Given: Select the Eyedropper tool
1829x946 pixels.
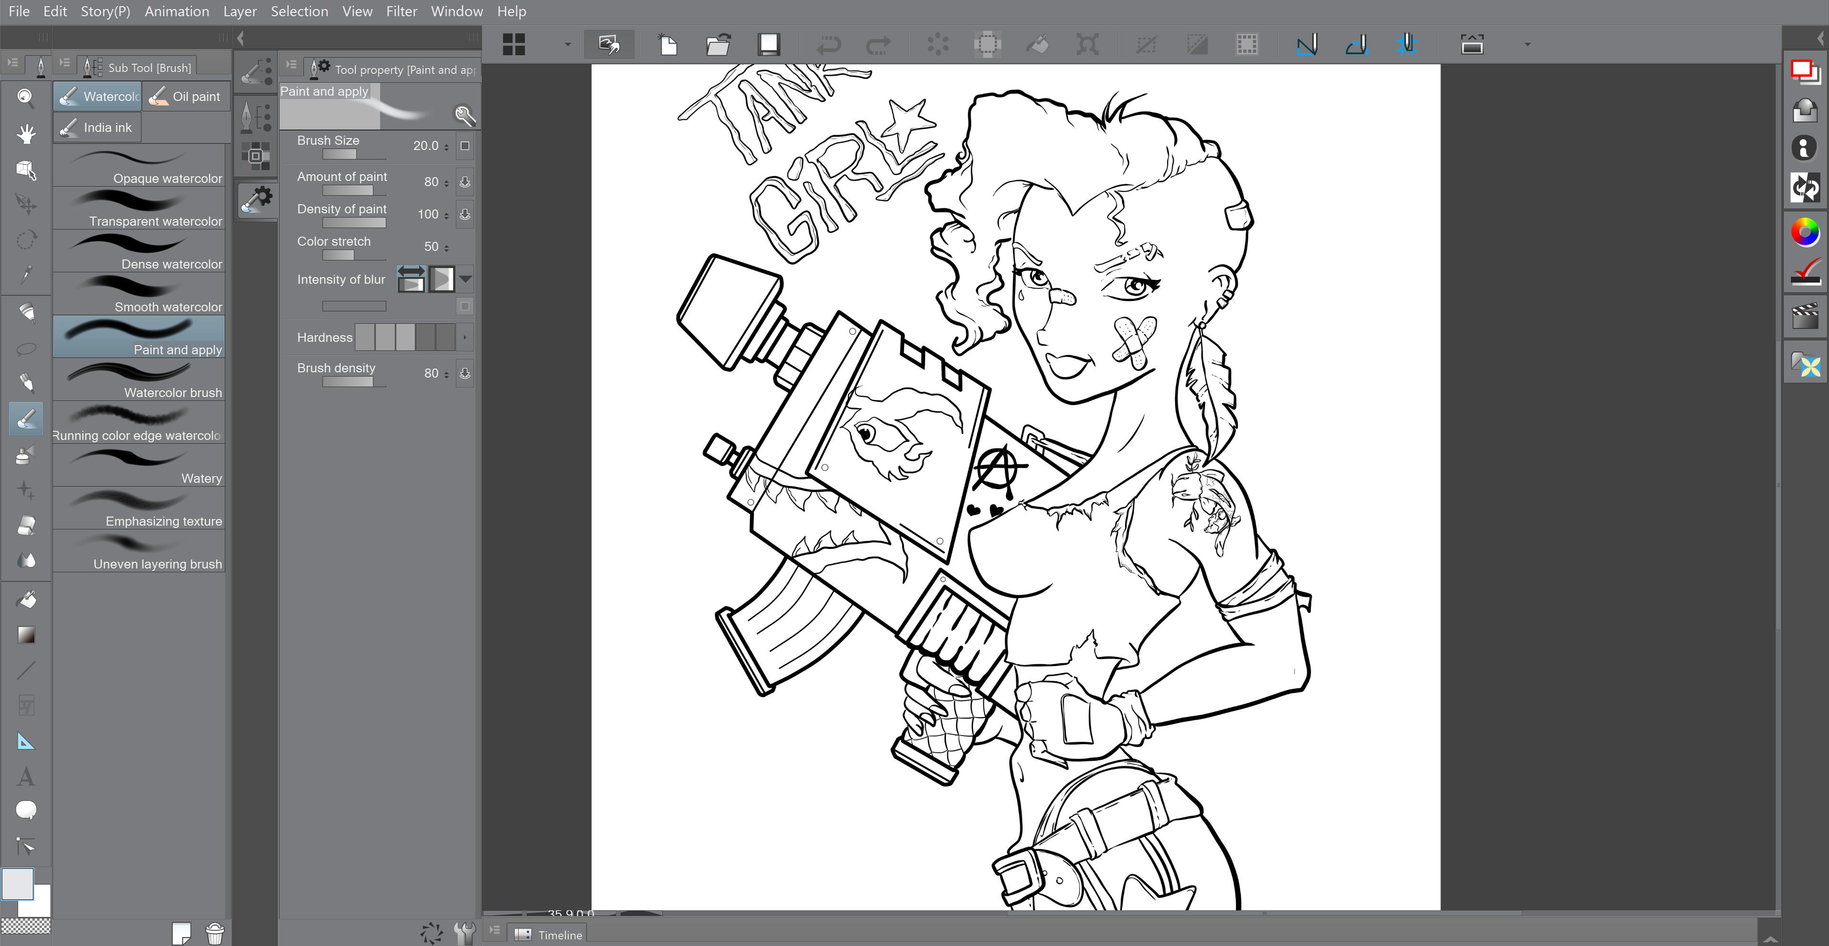Looking at the screenshot, I should tap(26, 275).
